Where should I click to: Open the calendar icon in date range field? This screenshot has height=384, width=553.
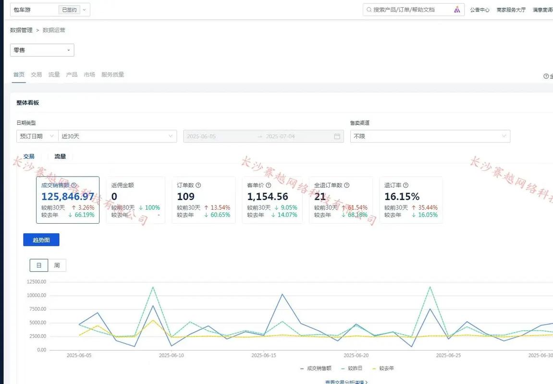[337, 136]
